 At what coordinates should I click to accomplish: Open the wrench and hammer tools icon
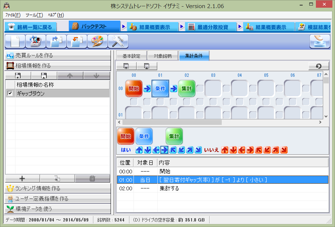(118, 41)
